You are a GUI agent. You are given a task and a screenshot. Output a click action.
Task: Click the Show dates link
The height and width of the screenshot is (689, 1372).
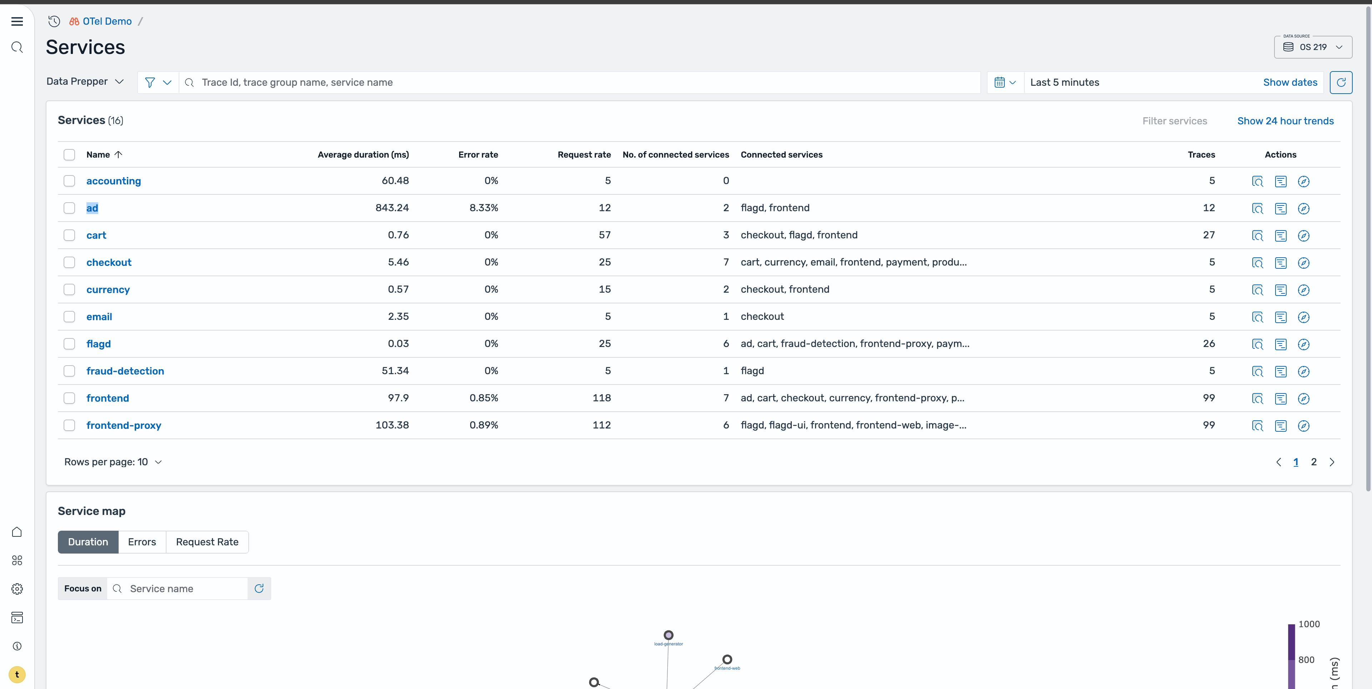click(x=1290, y=83)
